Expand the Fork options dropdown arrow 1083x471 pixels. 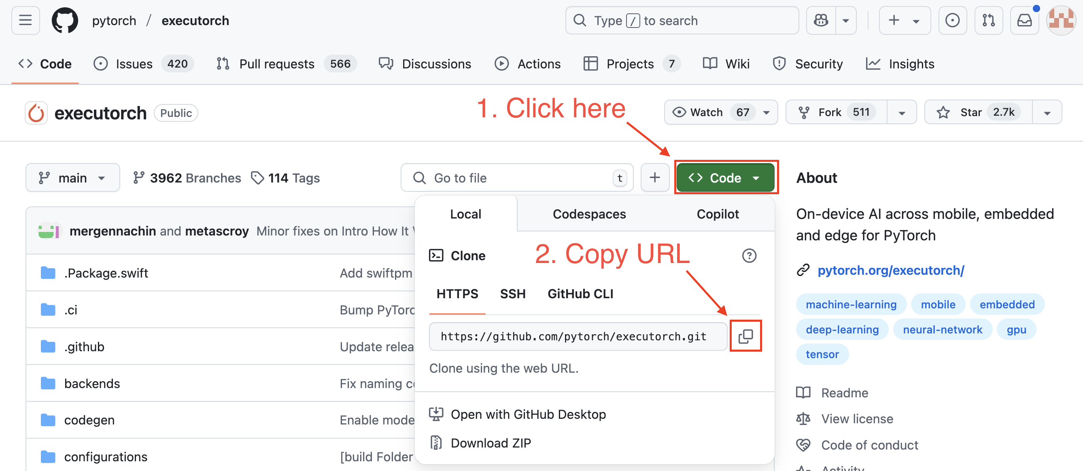(902, 112)
